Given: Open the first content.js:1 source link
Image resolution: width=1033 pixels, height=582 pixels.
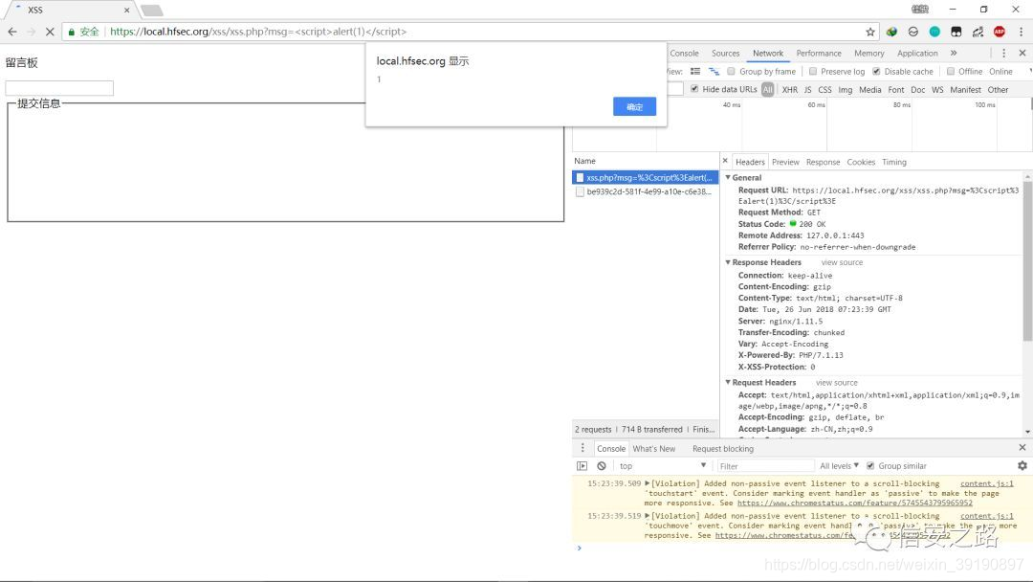Looking at the screenshot, I should [986, 483].
